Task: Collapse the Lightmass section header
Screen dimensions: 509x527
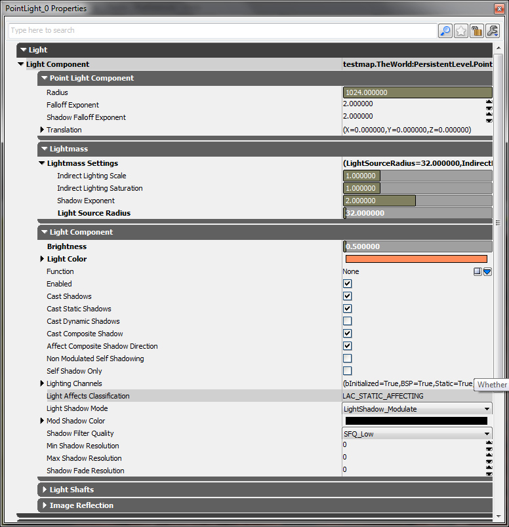Action: (45, 149)
